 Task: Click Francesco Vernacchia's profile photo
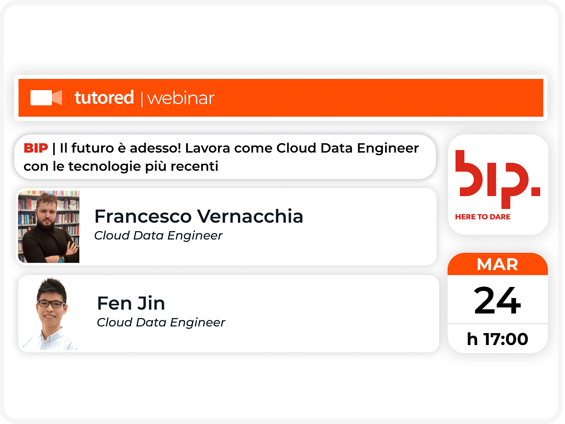coord(49,227)
